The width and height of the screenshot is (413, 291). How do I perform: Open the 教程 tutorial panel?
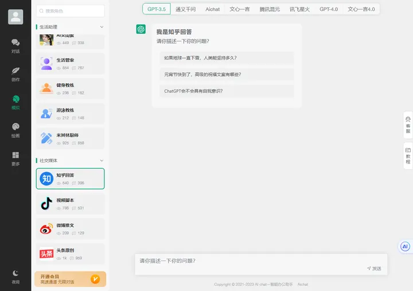(408, 156)
